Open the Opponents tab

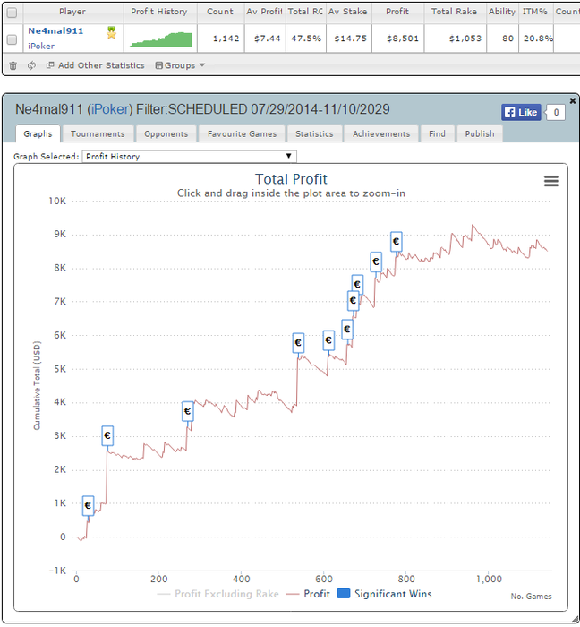coord(166,134)
